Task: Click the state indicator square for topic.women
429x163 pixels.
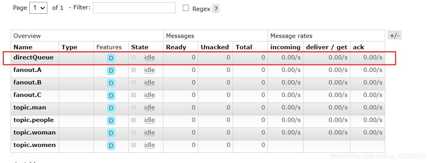Action: coord(133,145)
